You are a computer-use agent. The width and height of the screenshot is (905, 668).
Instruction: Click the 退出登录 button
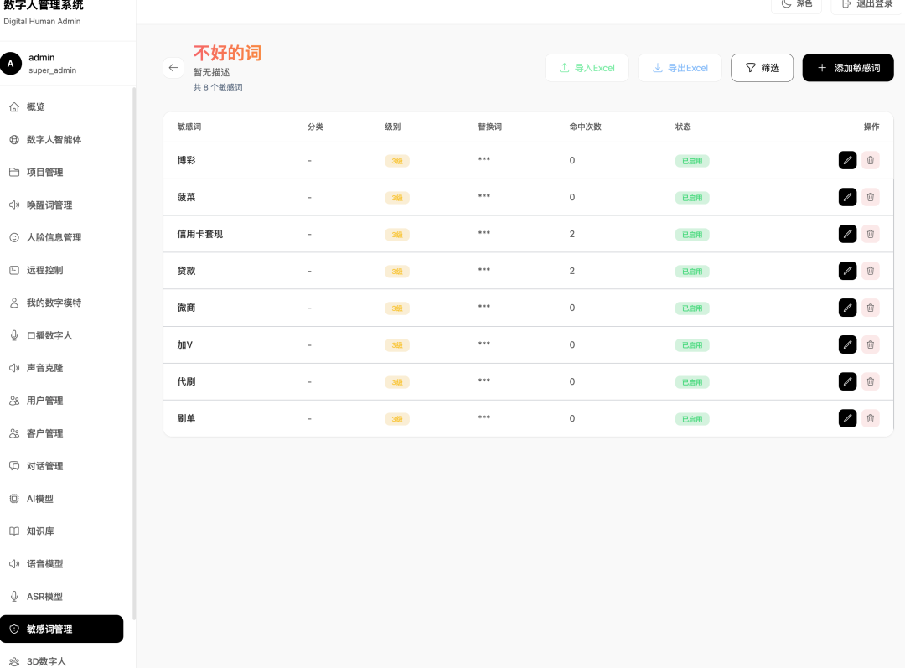pyautogui.click(x=866, y=5)
